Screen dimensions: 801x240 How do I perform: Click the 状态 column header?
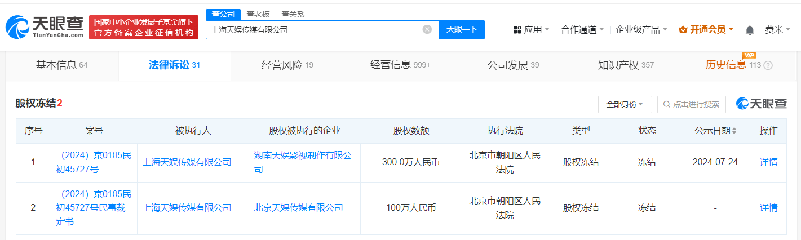[x=647, y=131]
